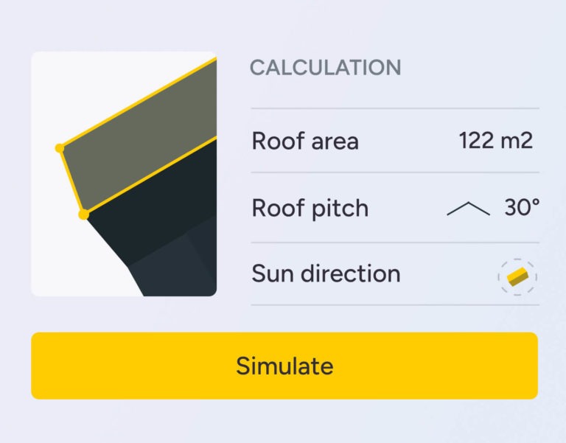Screen dimensions: 566x443
Task: Select the upper yellow vertex handle
Action: point(60,148)
